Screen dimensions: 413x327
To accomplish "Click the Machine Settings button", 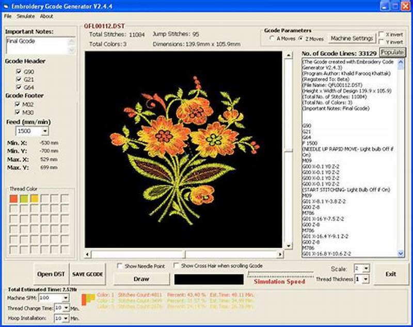I will tap(353, 37).
